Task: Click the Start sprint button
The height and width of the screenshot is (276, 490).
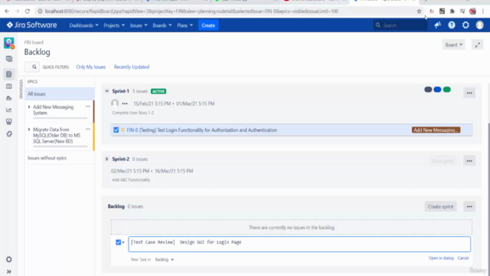Action: [x=443, y=161]
